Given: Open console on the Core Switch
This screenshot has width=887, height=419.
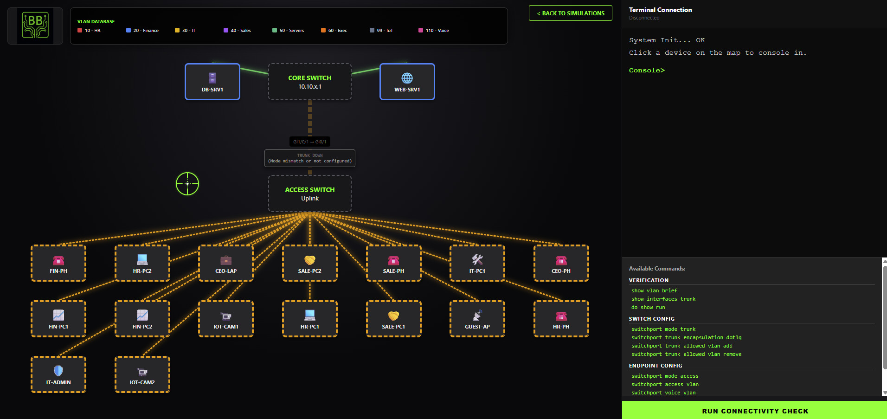Looking at the screenshot, I should click(x=309, y=82).
